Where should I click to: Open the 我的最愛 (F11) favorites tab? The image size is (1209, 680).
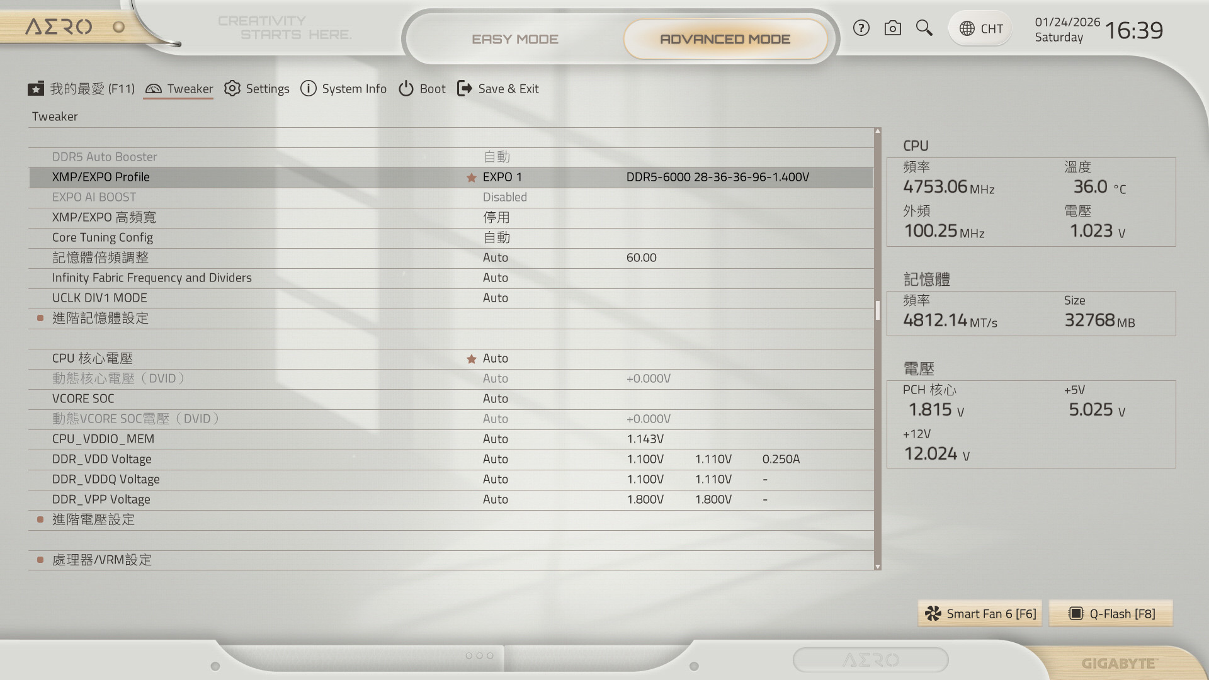81,89
